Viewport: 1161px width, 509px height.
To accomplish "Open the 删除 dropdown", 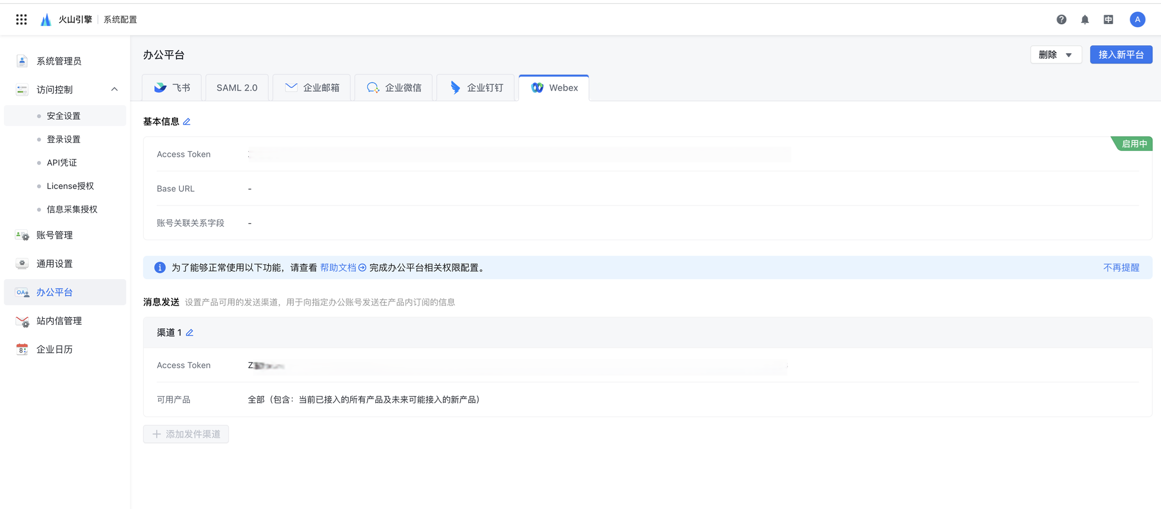I will tap(1055, 55).
